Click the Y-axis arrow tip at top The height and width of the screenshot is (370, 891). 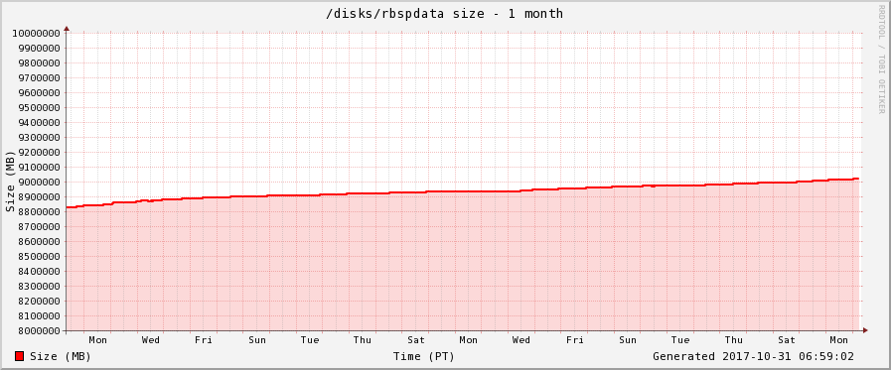point(67,28)
